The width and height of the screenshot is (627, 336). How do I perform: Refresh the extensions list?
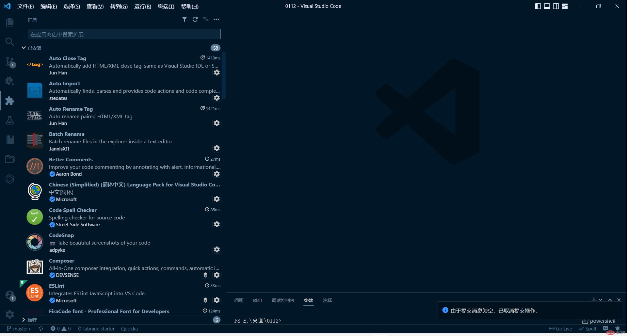(195, 19)
